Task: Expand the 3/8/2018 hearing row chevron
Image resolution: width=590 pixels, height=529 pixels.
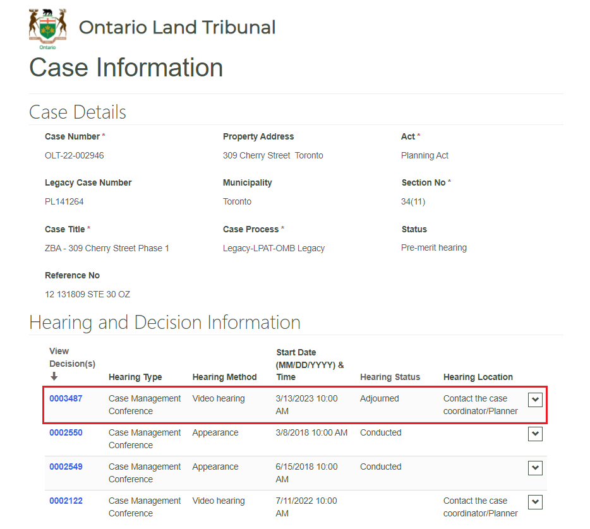Action: click(535, 434)
